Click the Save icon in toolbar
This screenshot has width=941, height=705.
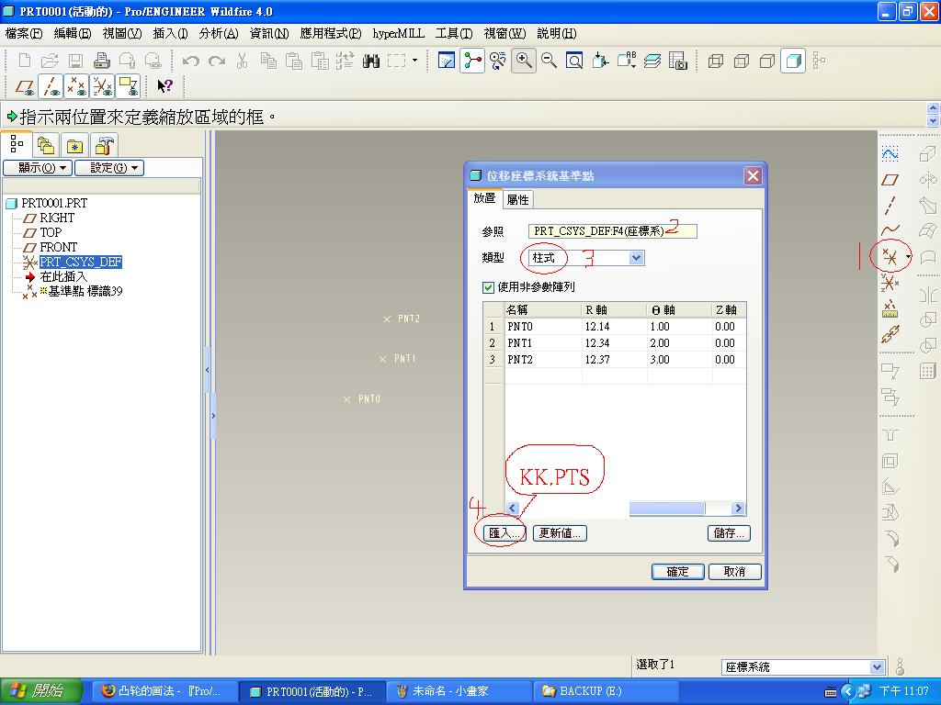75,61
